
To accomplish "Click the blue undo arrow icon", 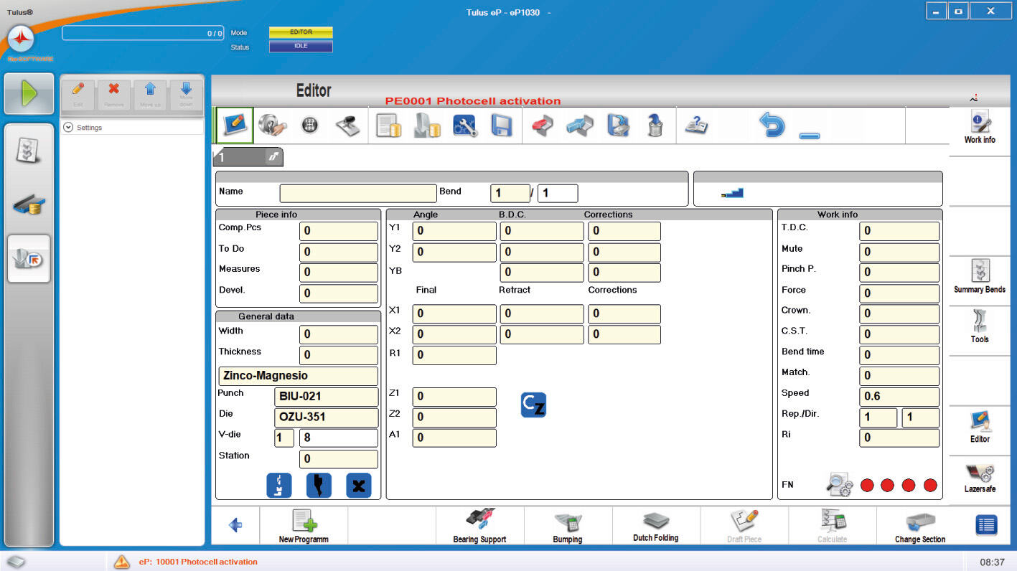I will (772, 126).
